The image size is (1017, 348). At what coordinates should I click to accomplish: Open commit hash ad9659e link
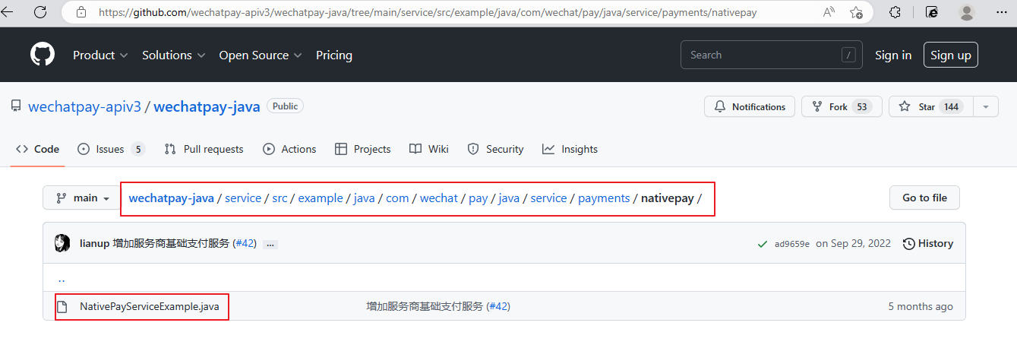click(x=792, y=244)
